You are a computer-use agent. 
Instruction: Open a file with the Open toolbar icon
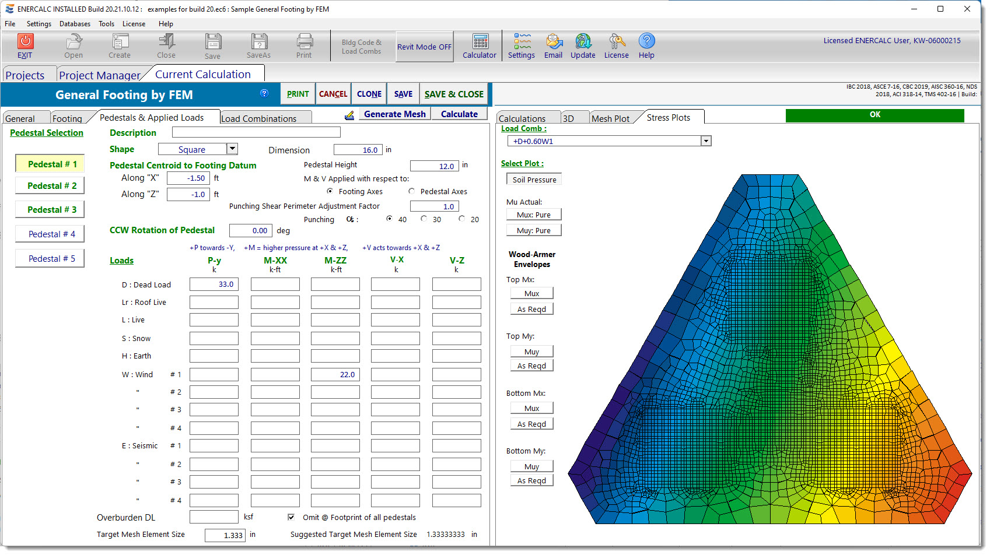(x=74, y=45)
